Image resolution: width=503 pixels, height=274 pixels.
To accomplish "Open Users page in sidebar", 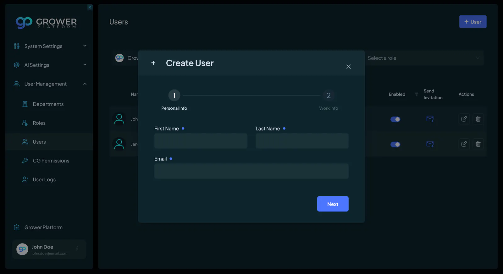I will tap(49, 142).
